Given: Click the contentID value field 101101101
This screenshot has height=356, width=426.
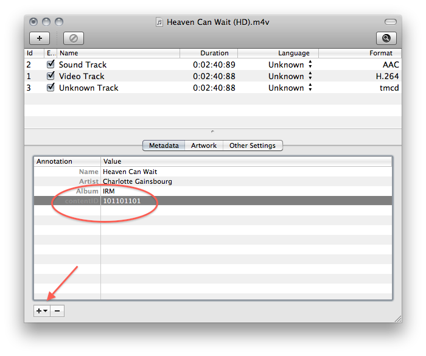Looking at the screenshot, I should [x=122, y=201].
